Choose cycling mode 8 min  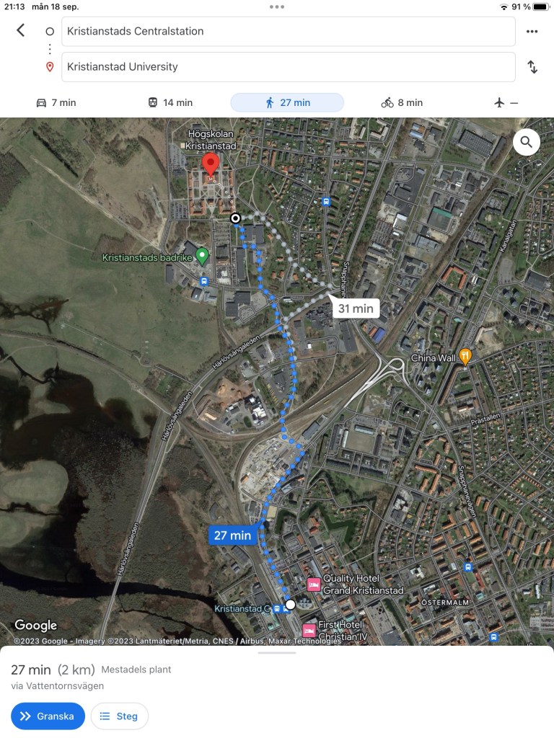point(402,102)
